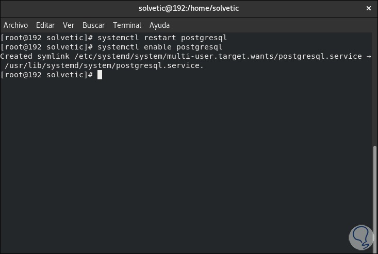Click the 'systemctl restart postgresql' command text

pyautogui.click(x=162, y=38)
